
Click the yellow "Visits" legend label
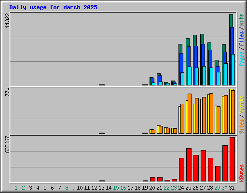tap(242, 105)
